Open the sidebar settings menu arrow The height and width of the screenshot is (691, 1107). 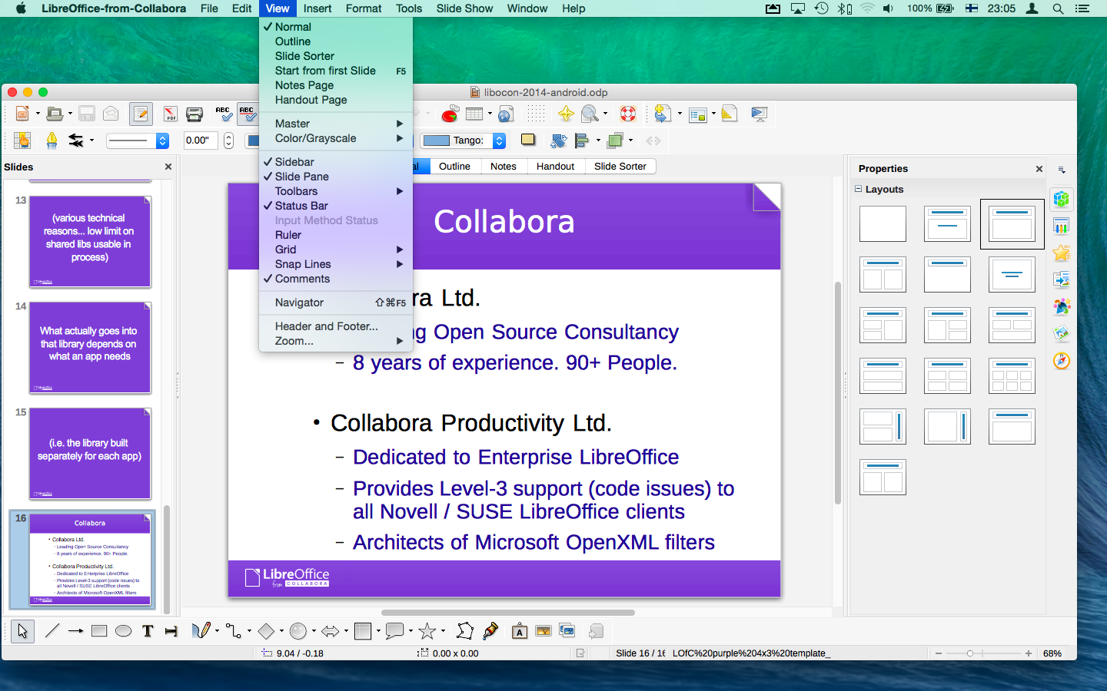click(x=1062, y=170)
